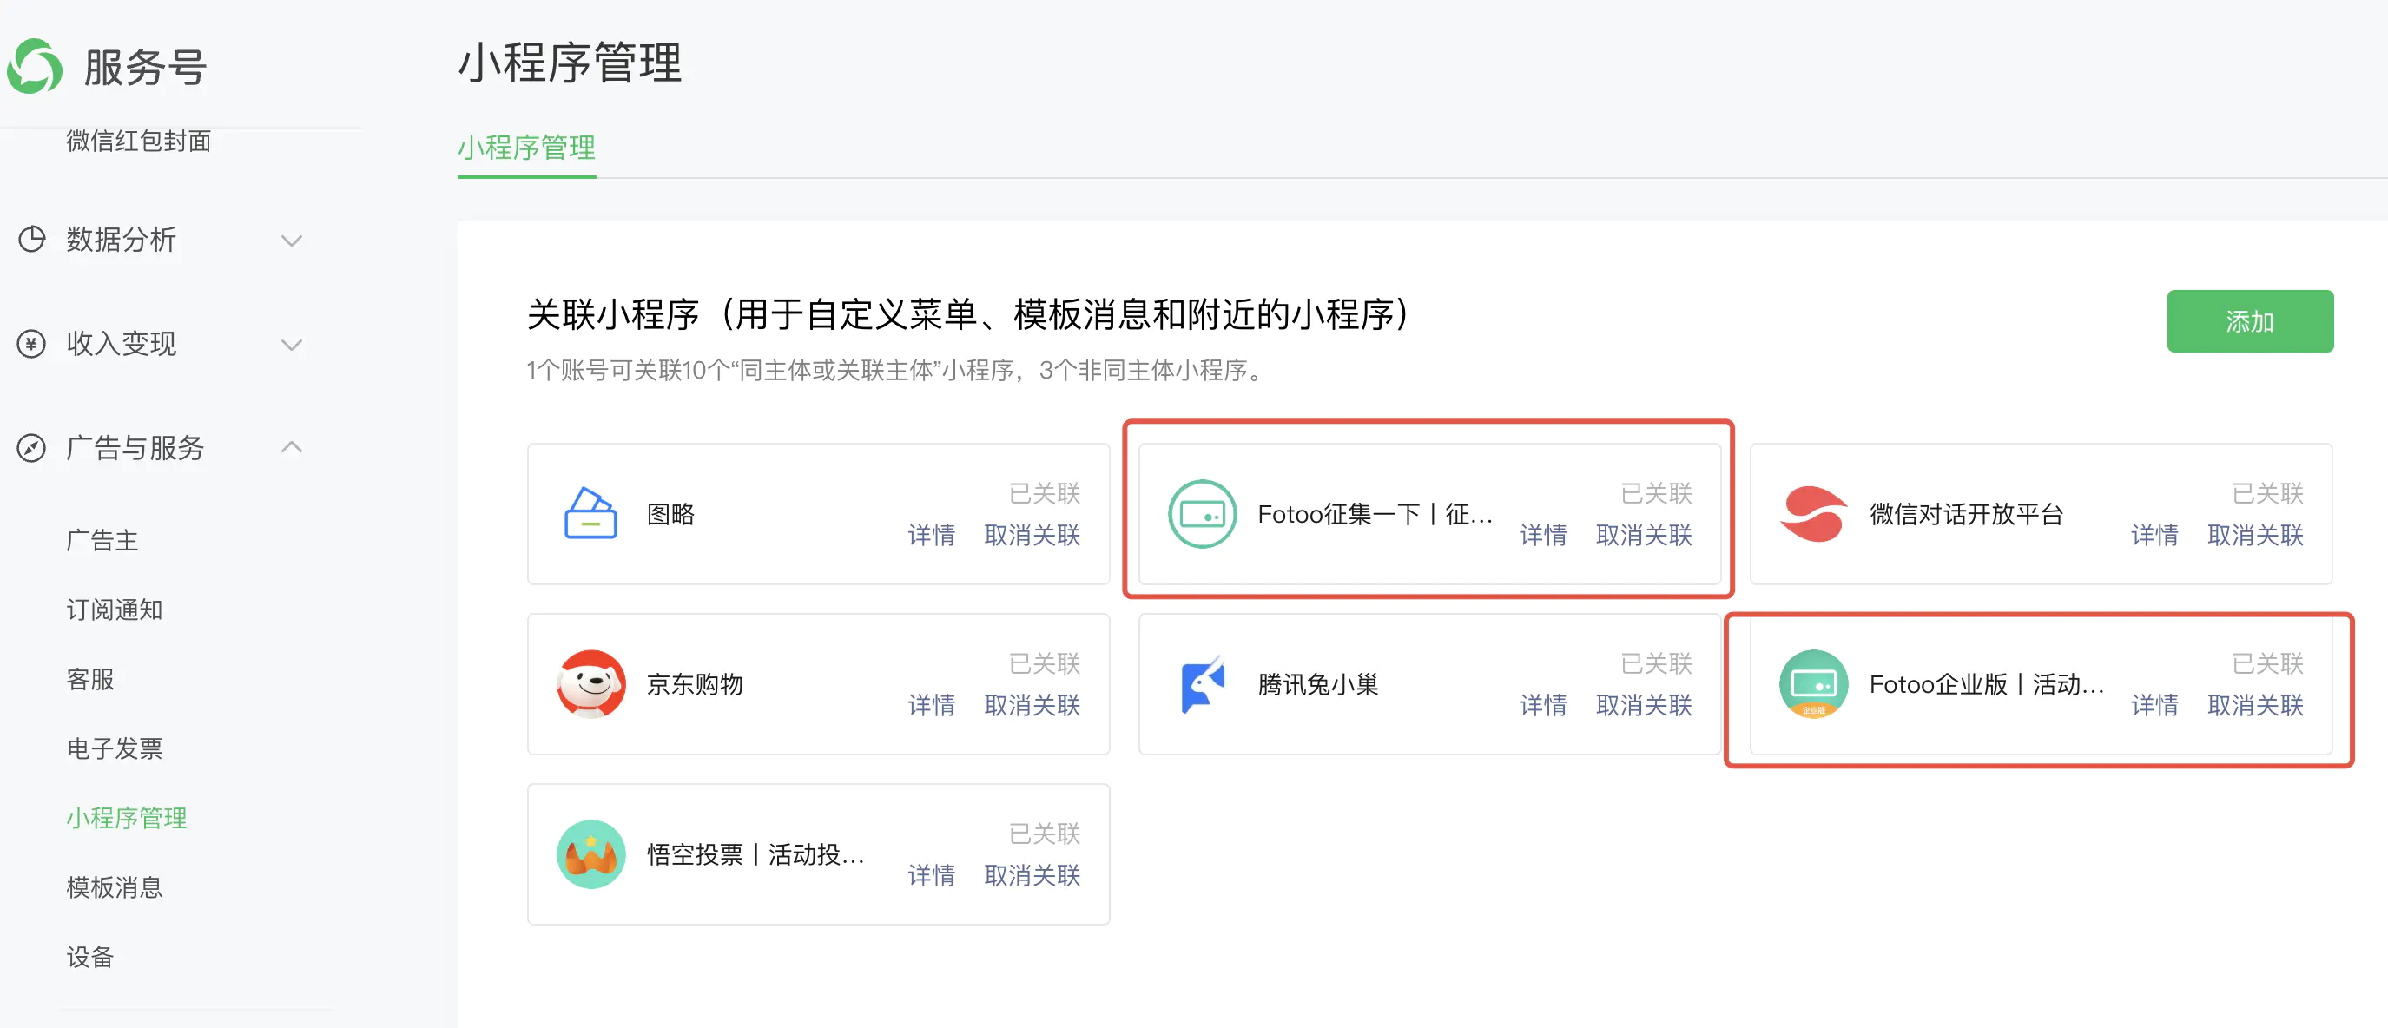
Task: Click the 图略 program name
Action: click(x=670, y=513)
